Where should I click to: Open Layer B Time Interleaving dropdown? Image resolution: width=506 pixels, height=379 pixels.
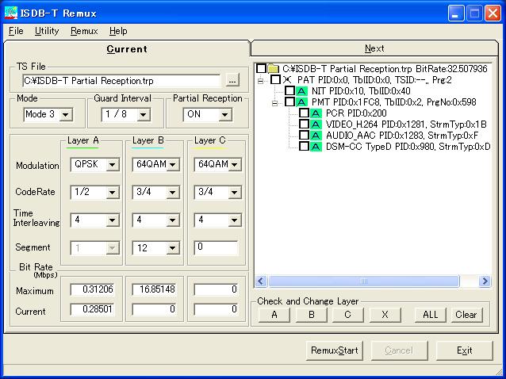(173, 220)
